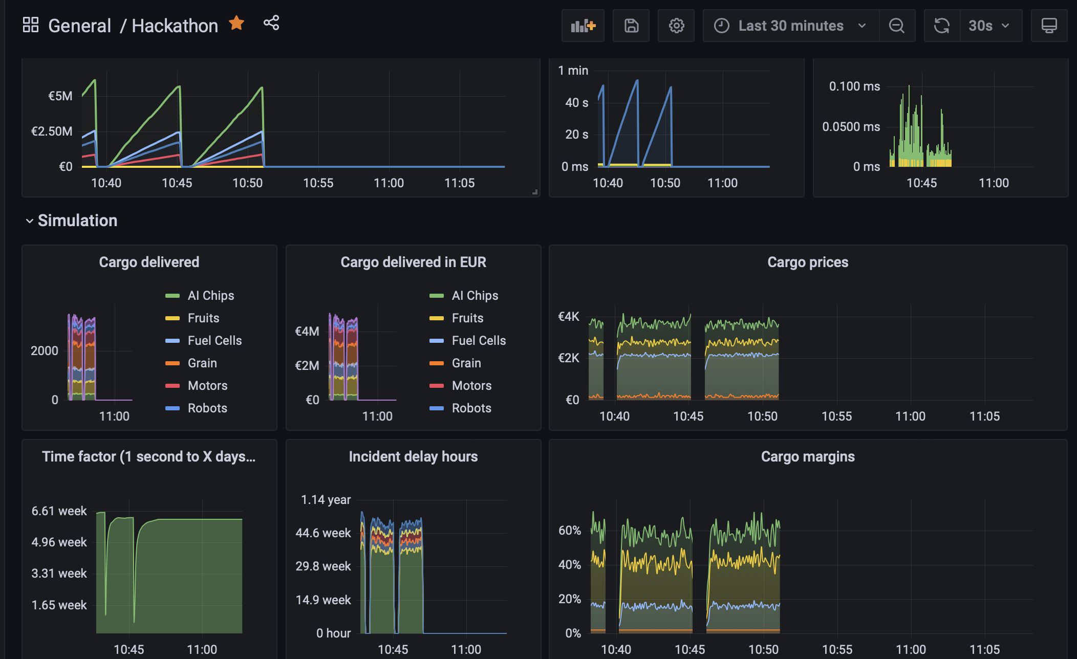This screenshot has width=1077, height=659.
Task: Open dashboard search grid icon
Action: (x=31, y=25)
